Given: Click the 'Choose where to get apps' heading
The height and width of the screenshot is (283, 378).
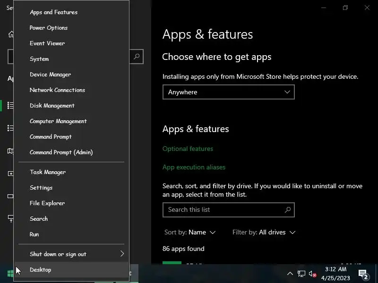Looking at the screenshot, I should click(217, 57).
